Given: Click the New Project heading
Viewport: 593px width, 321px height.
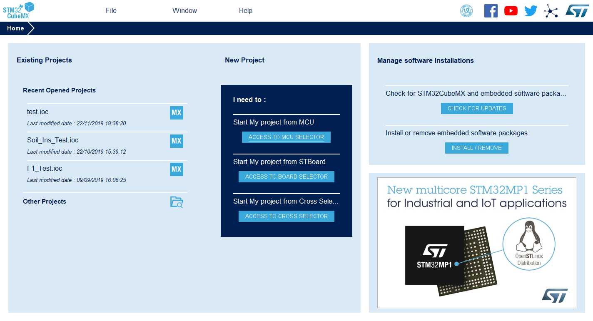Looking at the screenshot, I should coord(244,60).
